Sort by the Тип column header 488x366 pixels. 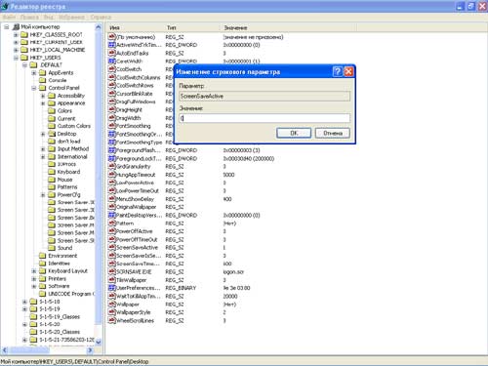click(x=192, y=27)
